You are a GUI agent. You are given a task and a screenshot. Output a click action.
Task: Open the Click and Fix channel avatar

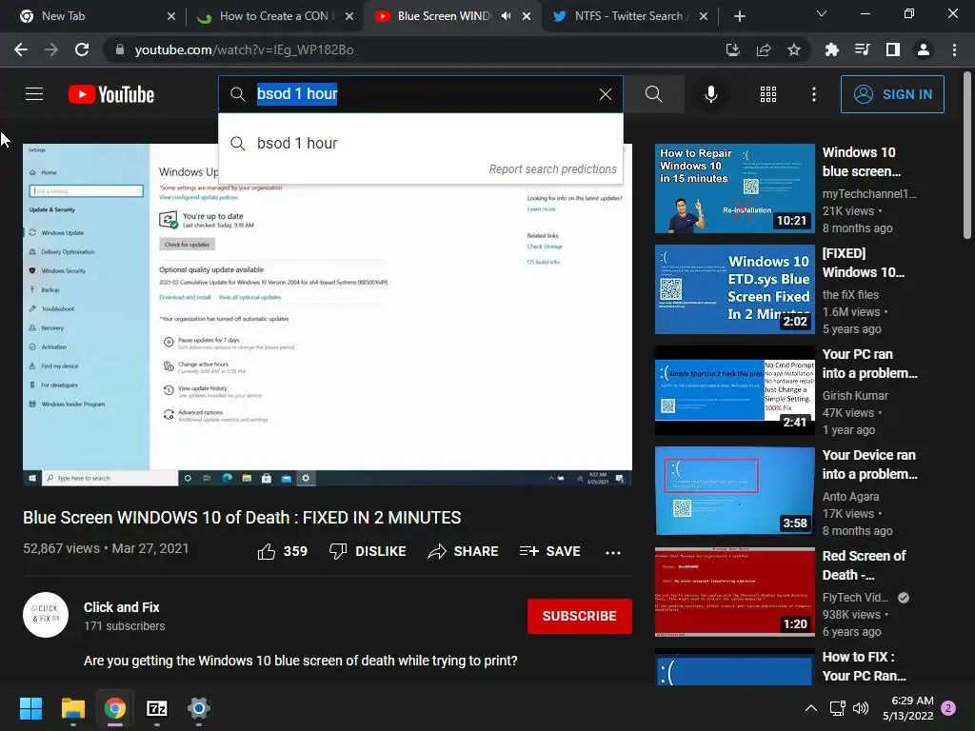click(46, 615)
